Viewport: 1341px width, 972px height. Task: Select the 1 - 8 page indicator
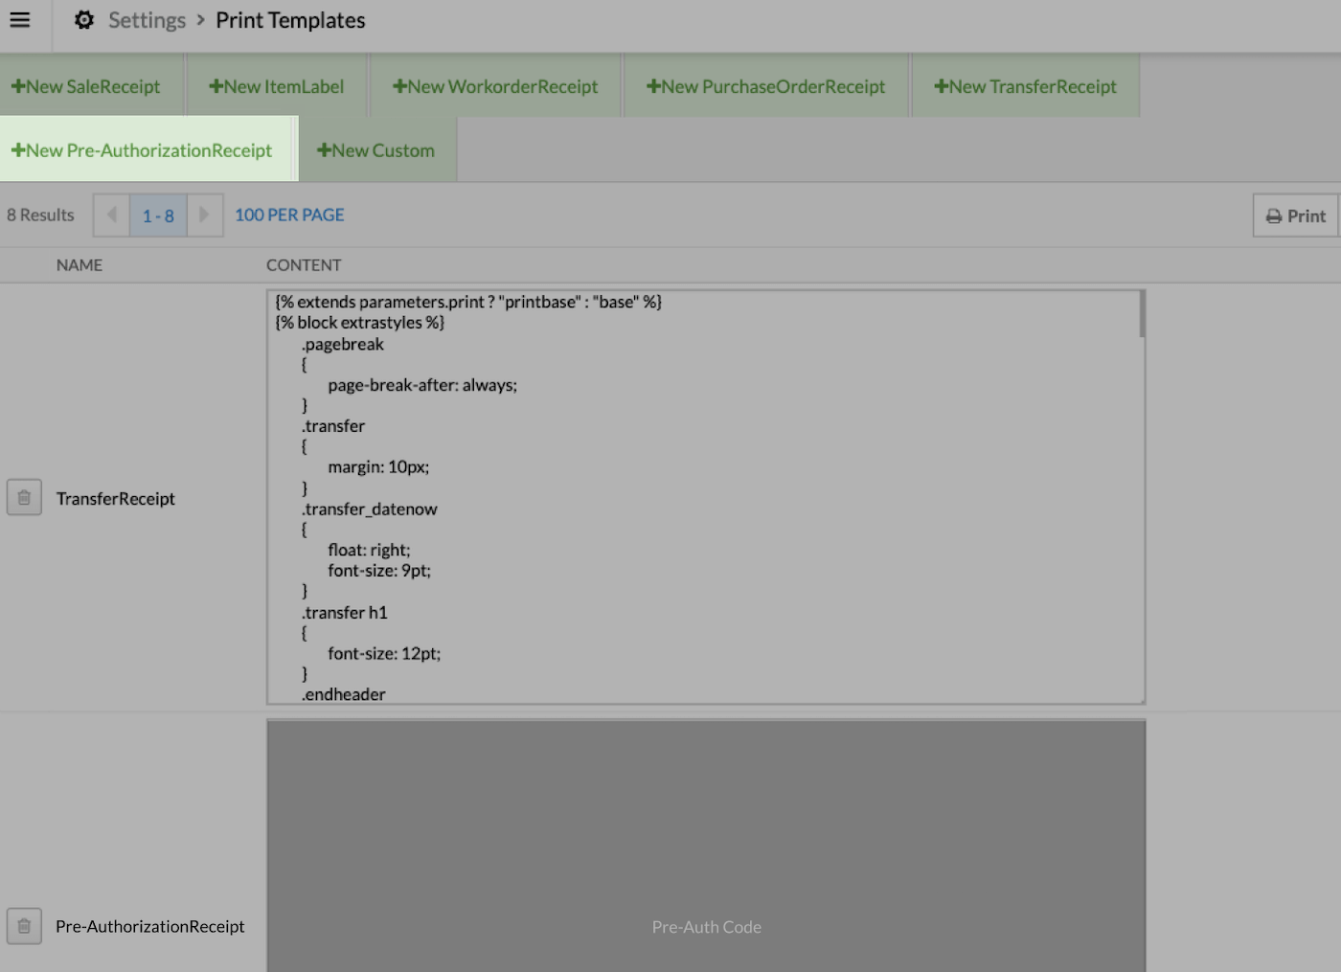pyautogui.click(x=157, y=215)
